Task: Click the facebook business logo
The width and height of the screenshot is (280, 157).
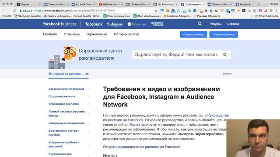Action: coord(59,24)
